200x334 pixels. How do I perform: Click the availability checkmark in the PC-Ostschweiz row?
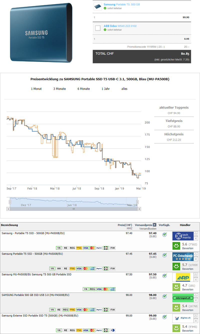coord(164,255)
